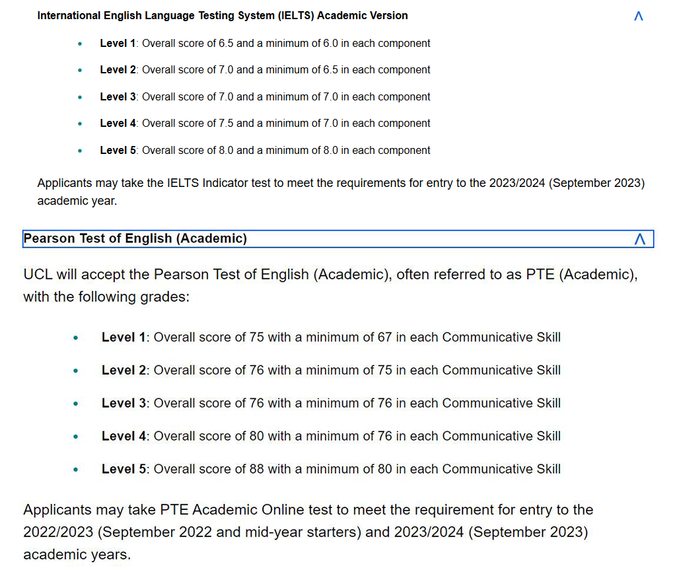Click the International English Language Testing System heading
The image size is (679, 584).
[x=223, y=16]
